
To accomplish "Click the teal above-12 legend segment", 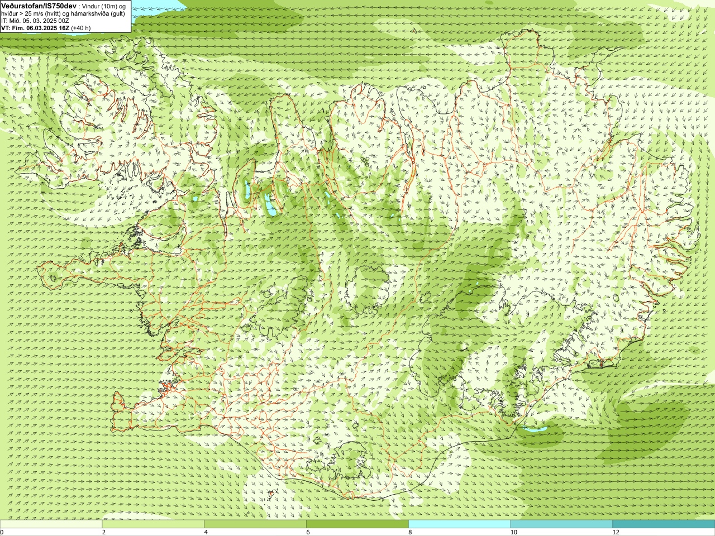I will click(x=664, y=524).
